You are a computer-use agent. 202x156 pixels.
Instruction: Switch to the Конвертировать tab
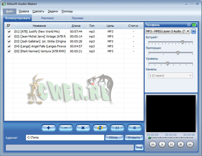pyautogui.click(x=18, y=18)
